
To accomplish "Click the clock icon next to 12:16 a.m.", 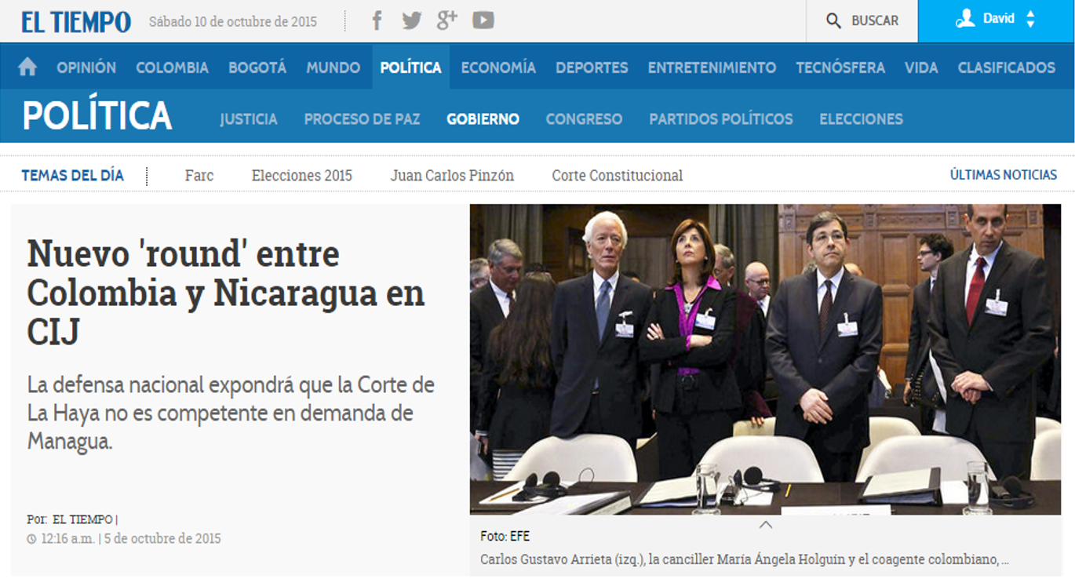I will pos(31,539).
